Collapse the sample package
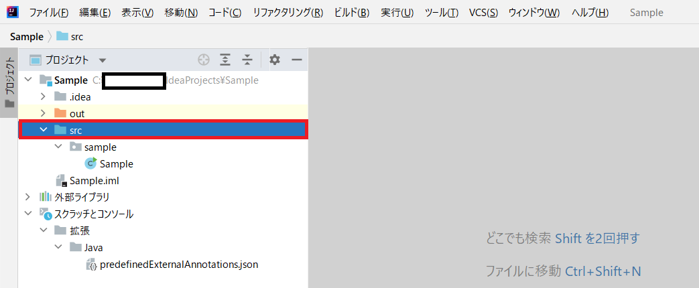This screenshot has height=288, width=699. click(58, 147)
